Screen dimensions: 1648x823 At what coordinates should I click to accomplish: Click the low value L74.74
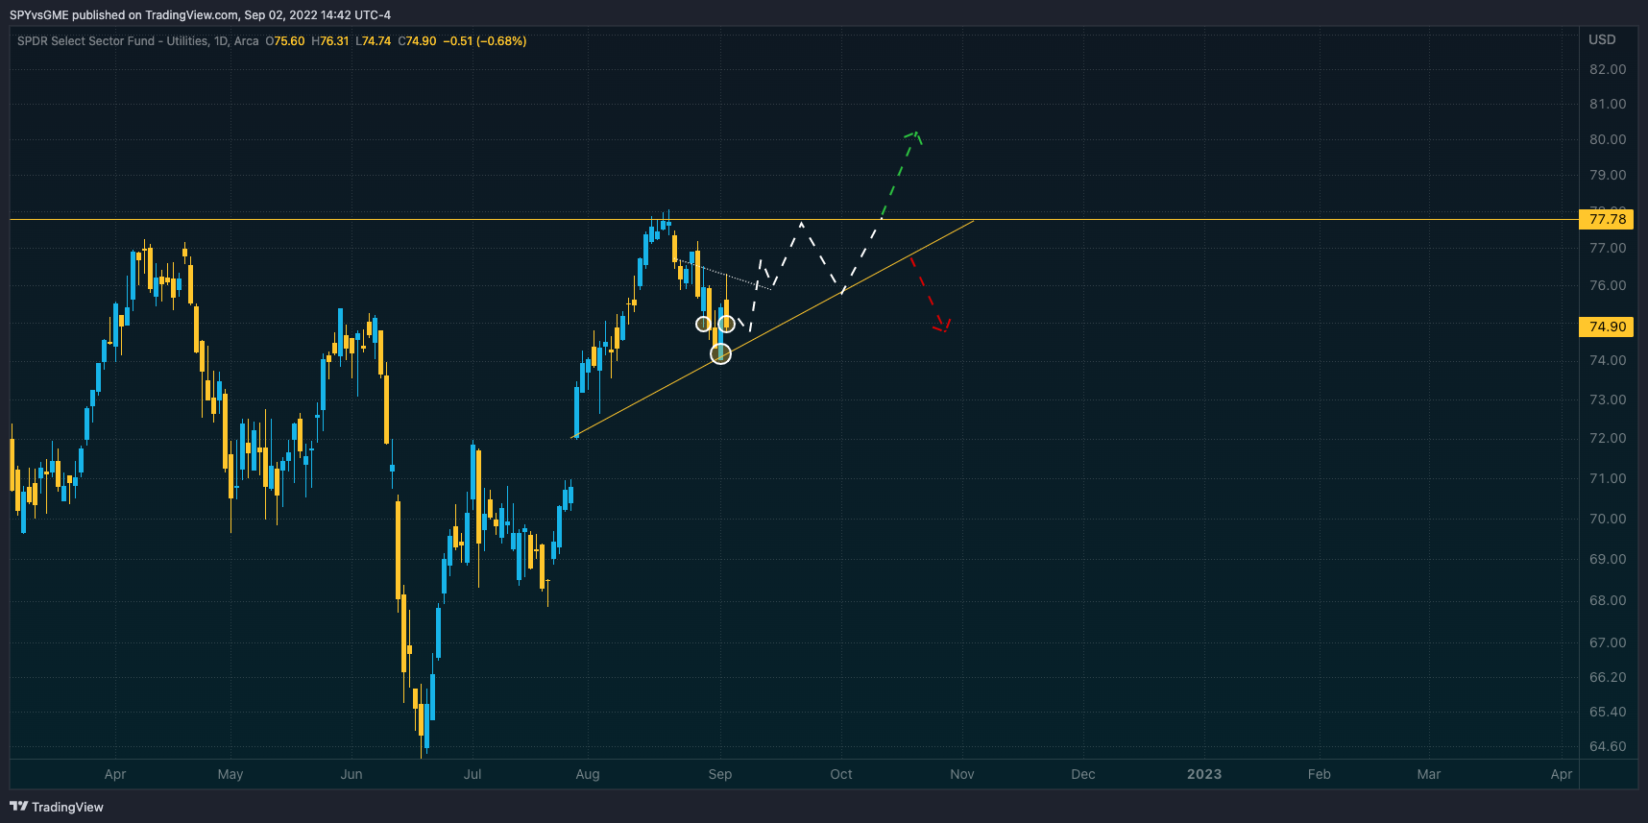click(374, 41)
